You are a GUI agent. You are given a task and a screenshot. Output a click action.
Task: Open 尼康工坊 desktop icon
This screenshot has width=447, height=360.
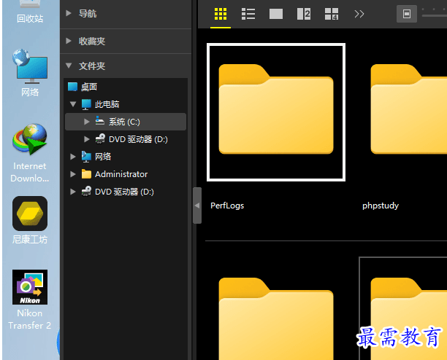30,220
